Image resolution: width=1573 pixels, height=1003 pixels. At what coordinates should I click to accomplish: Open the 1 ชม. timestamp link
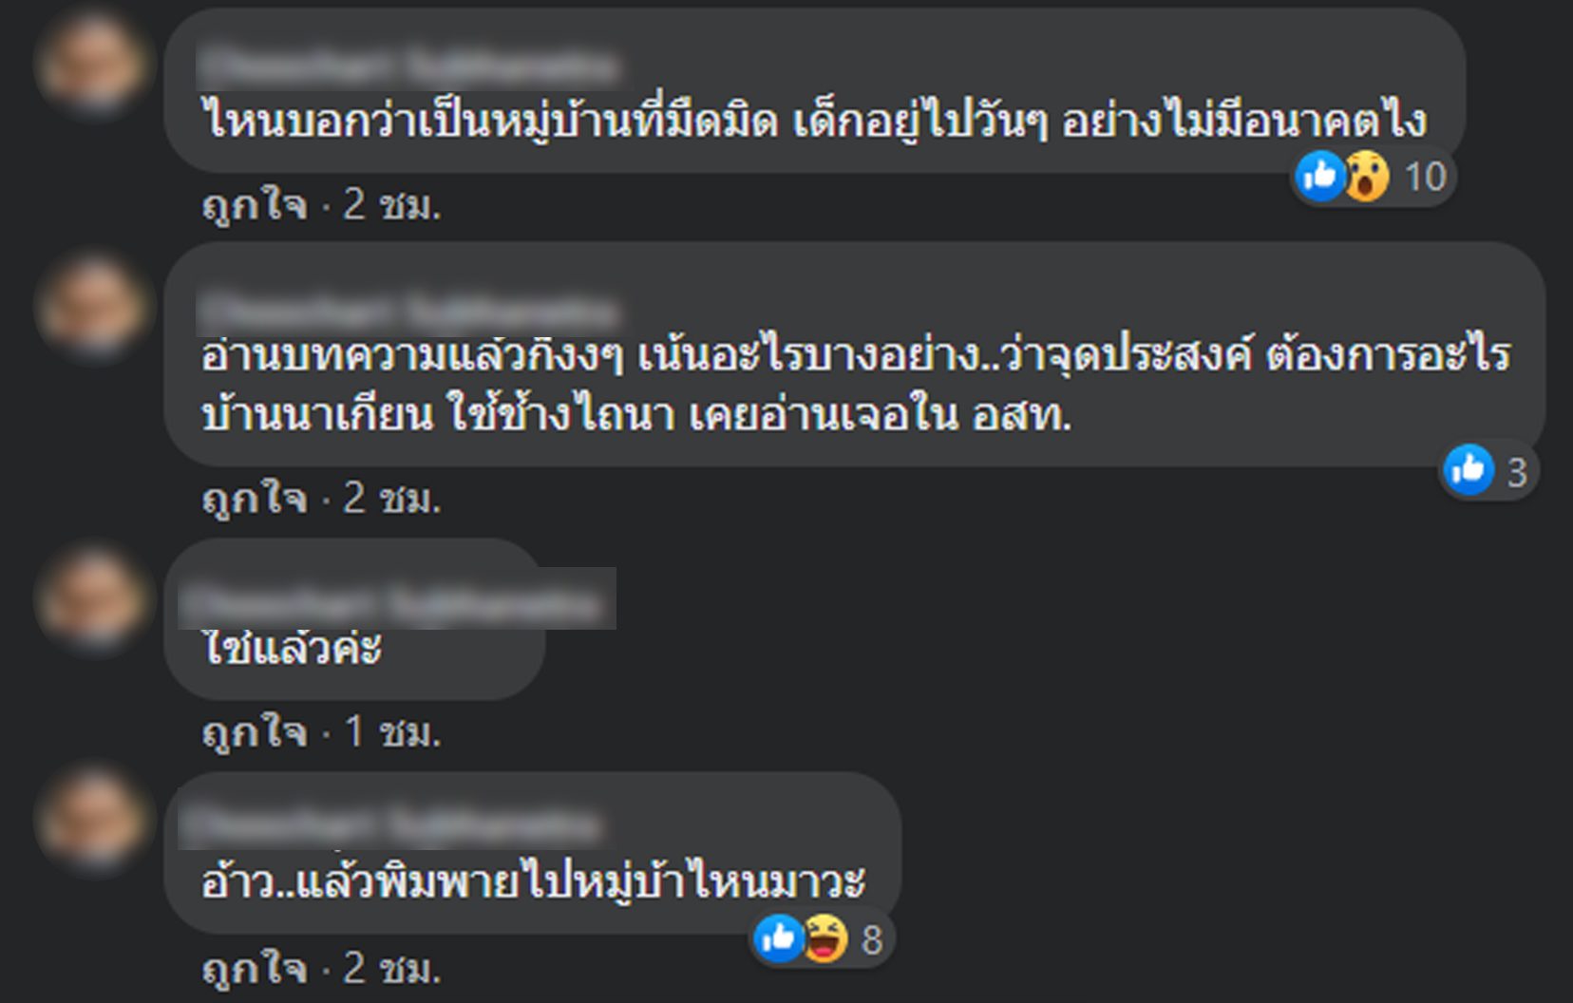[x=392, y=731]
